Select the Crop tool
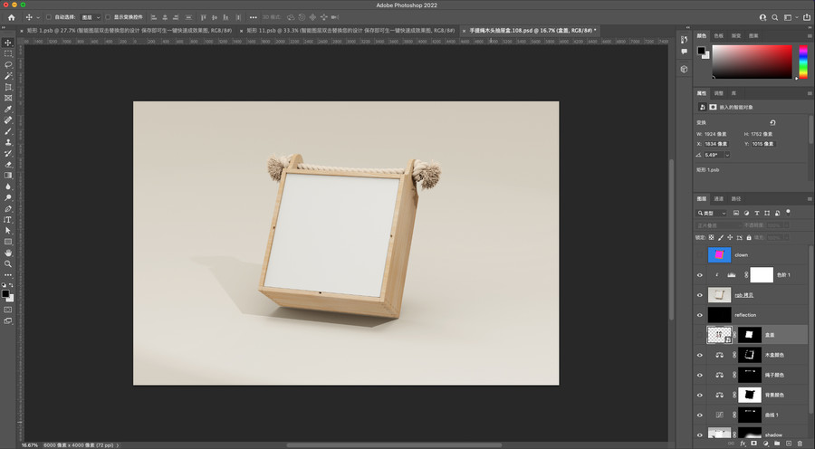Viewport: 815px width, 449px height. [x=8, y=87]
